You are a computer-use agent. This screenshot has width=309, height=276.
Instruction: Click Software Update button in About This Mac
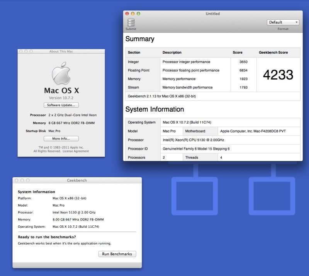coord(61,105)
